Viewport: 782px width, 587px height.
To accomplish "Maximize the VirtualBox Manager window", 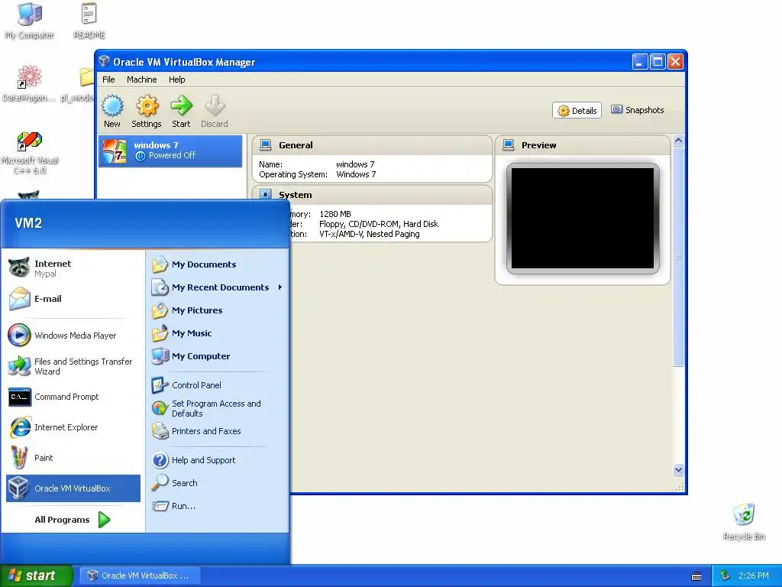I will [658, 61].
